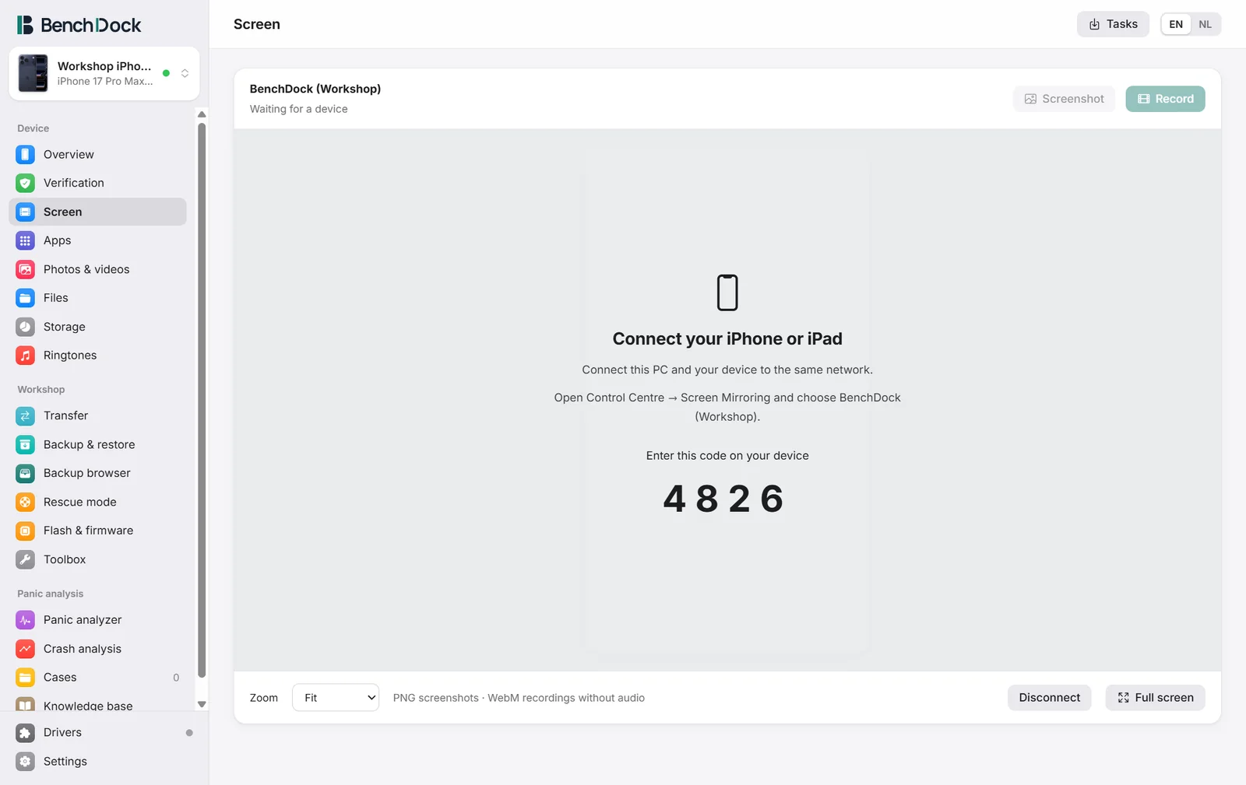The image size is (1246, 785).
Task: Open the Backup browser icon
Action: click(26, 473)
